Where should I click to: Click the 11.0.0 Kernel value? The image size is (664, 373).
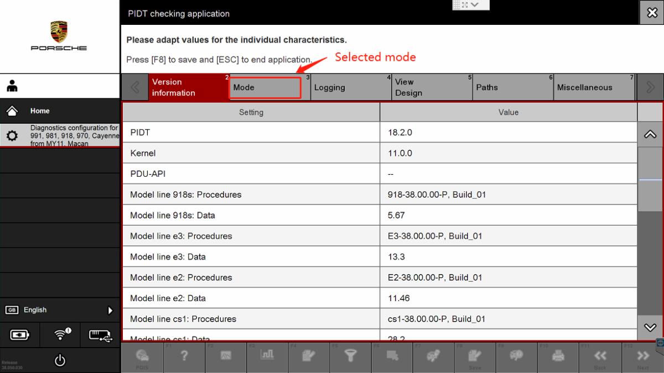point(400,153)
